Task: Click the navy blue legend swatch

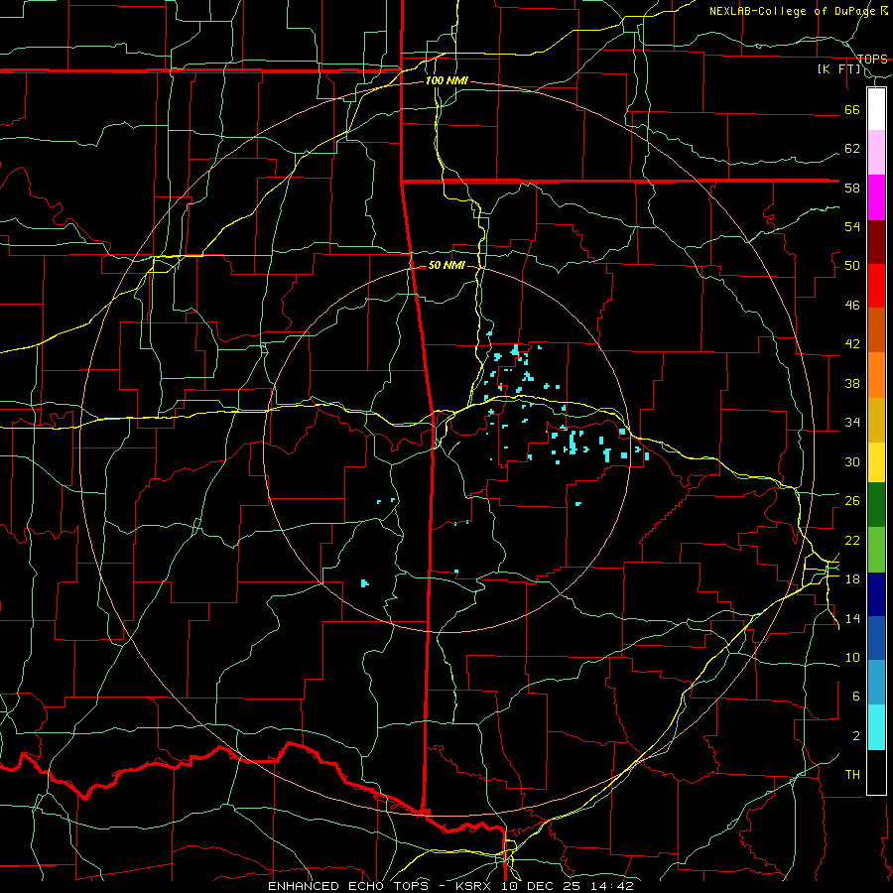Action: click(x=876, y=594)
